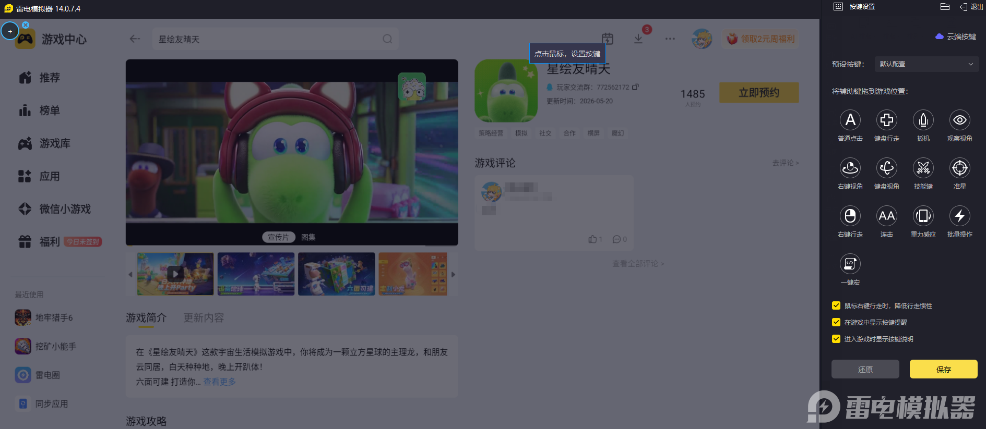
Task: Open recently used 地牢猎手6
Action: point(44,317)
